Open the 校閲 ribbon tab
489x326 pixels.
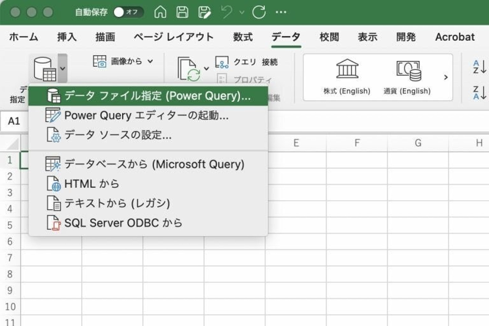(329, 37)
